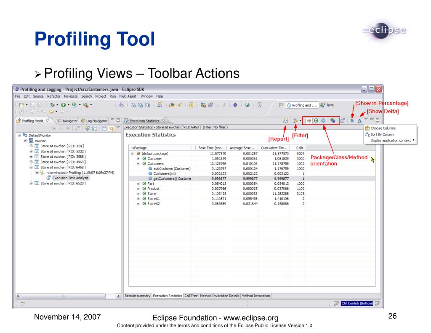Click the green Run toolbar icon
Image resolution: width=431 pixels, height=333 pixels.
(64, 105)
